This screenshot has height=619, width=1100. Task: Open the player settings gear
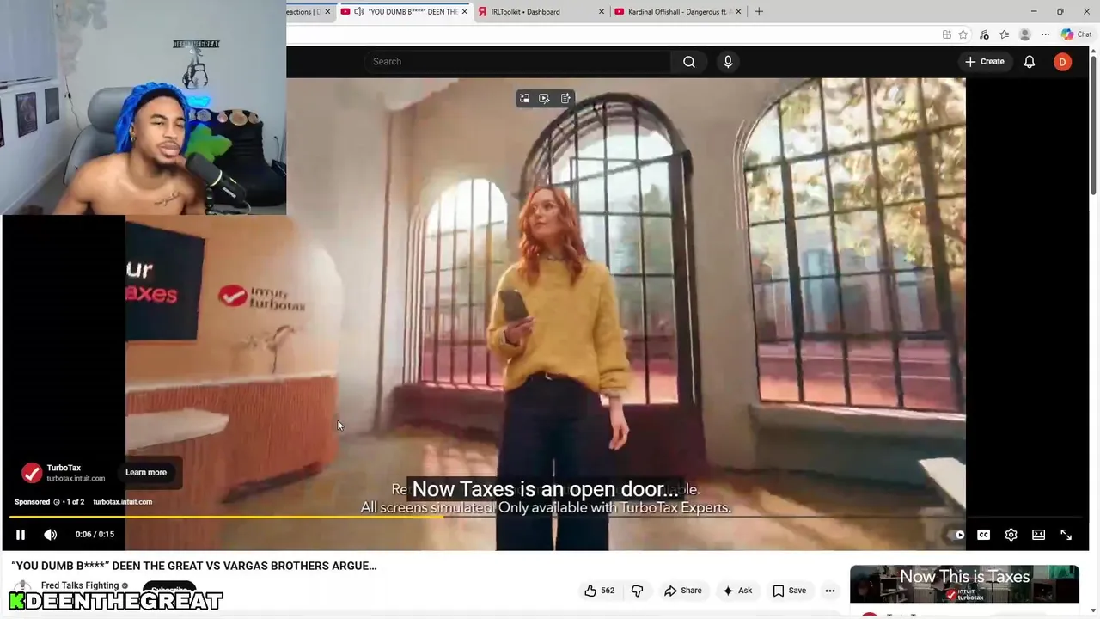pyautogui.click(x=1011, y=535)
